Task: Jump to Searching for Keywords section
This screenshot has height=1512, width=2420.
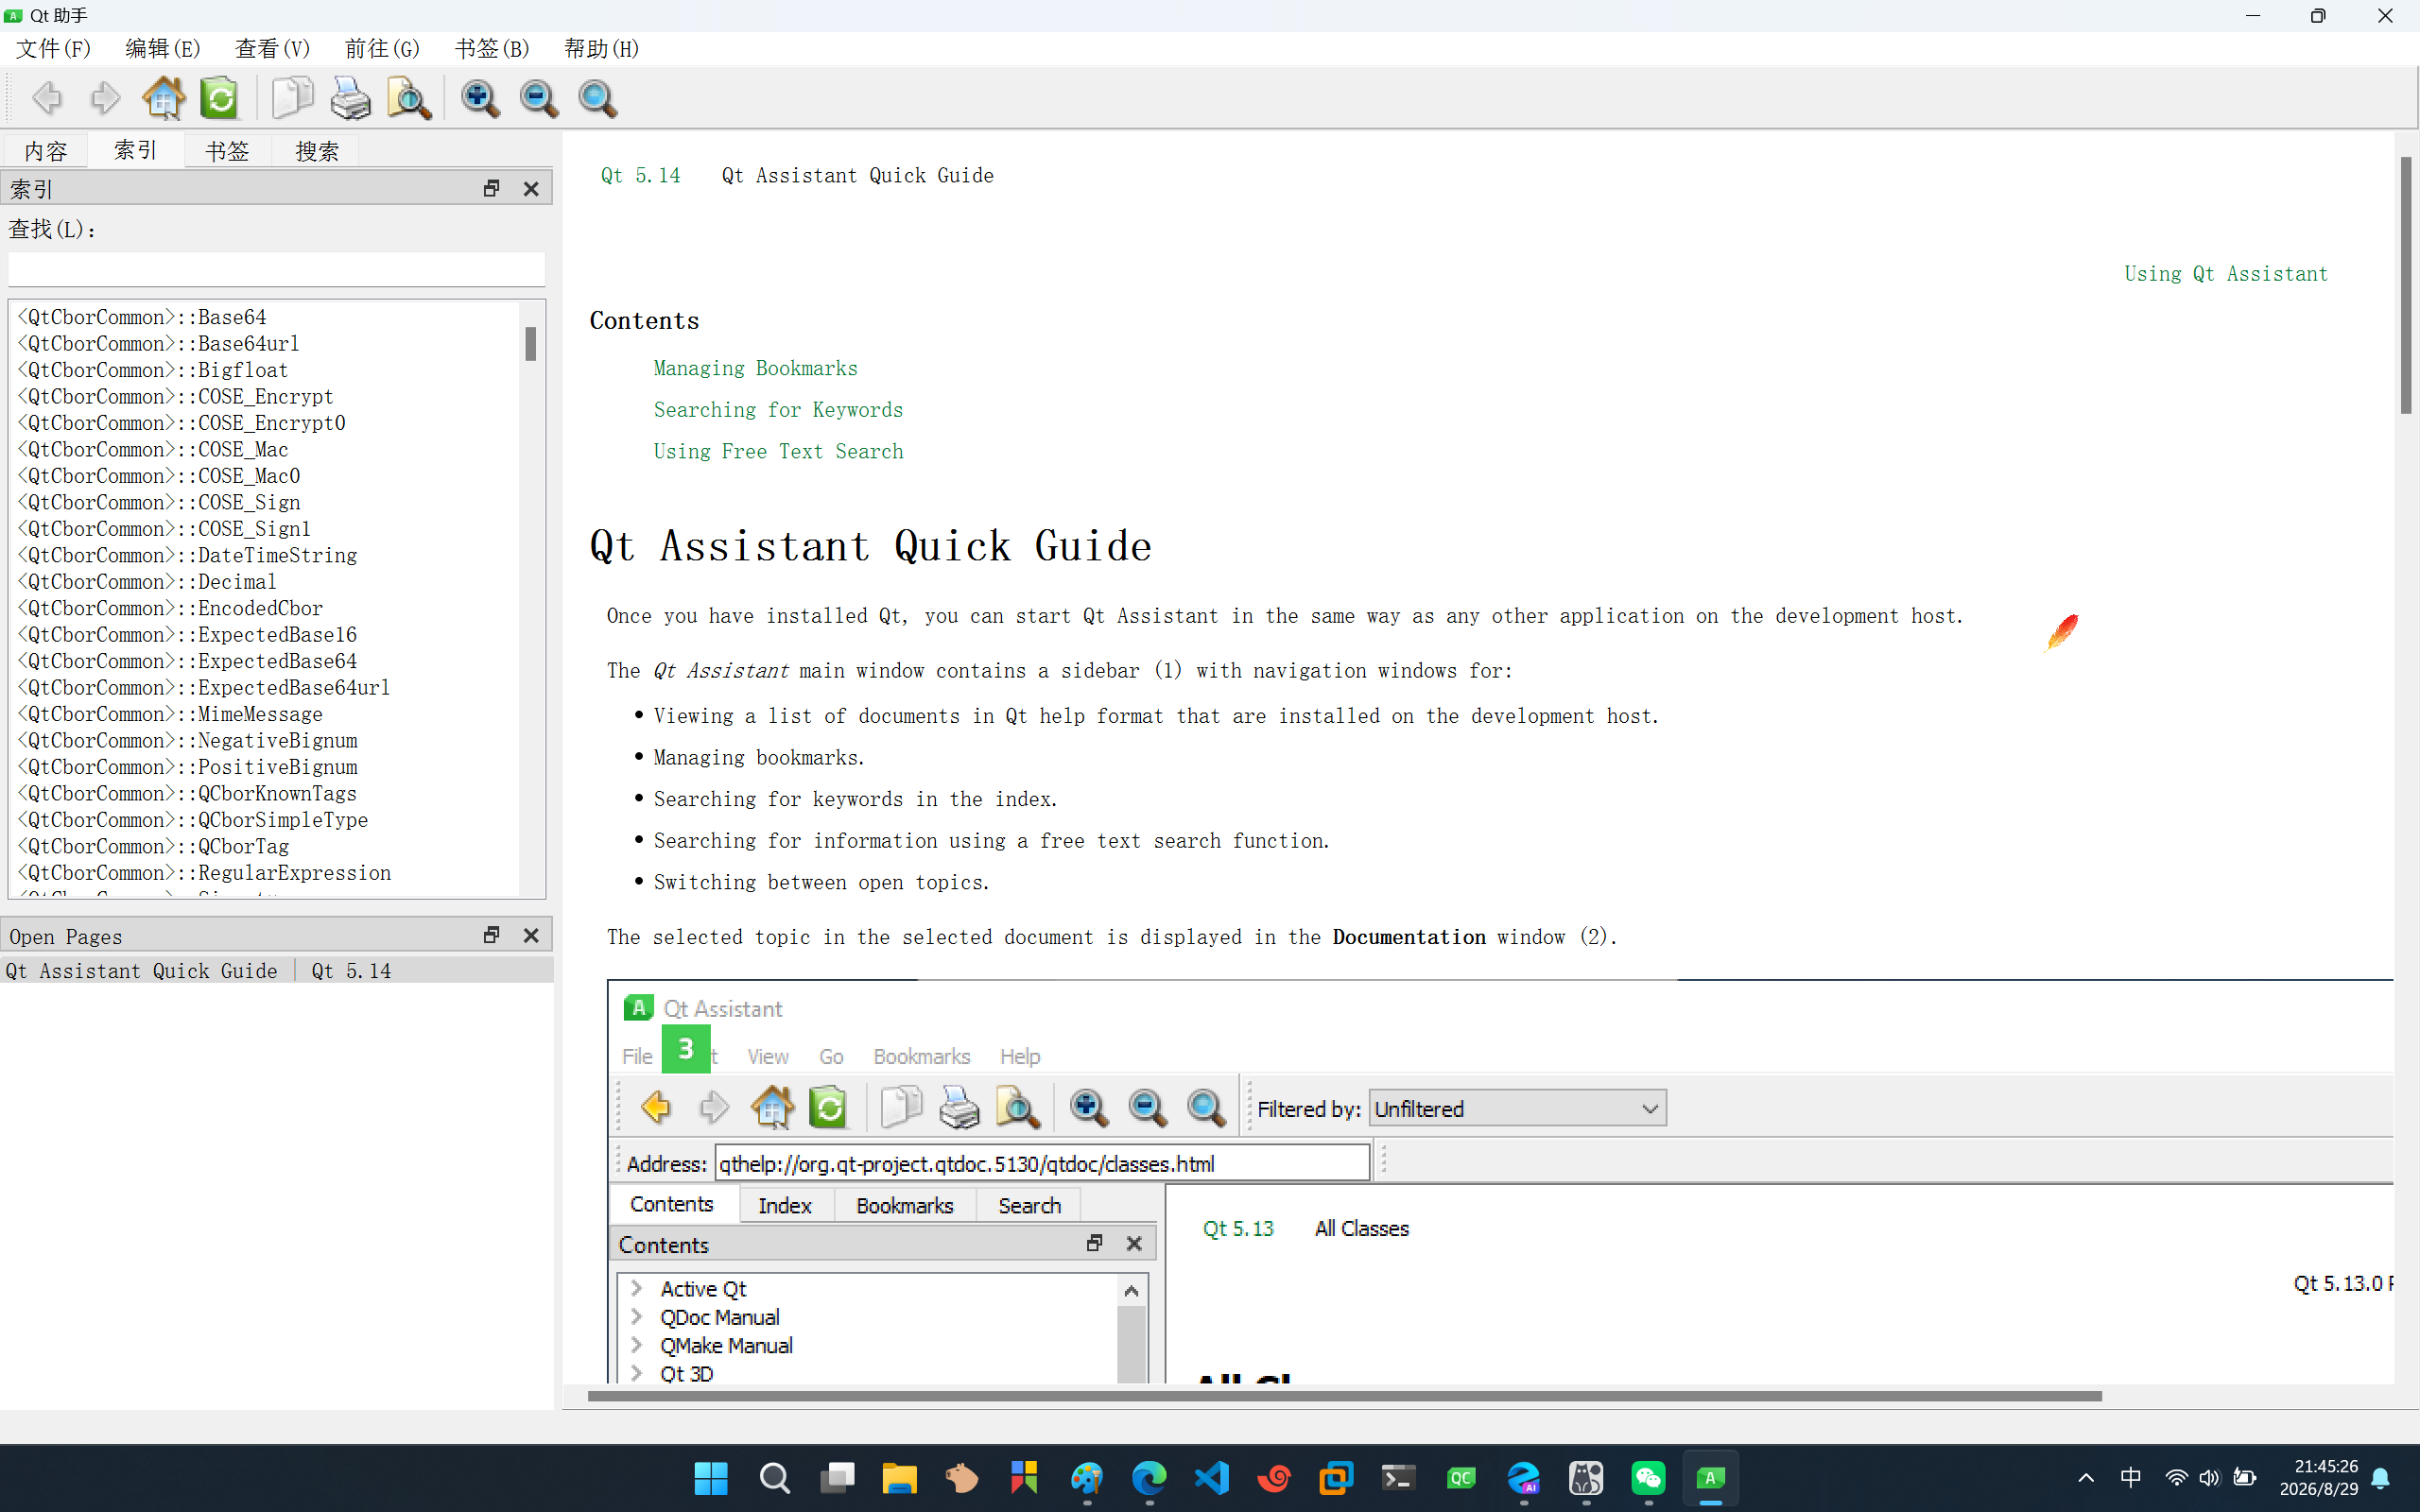Action: tap(778, 410)
